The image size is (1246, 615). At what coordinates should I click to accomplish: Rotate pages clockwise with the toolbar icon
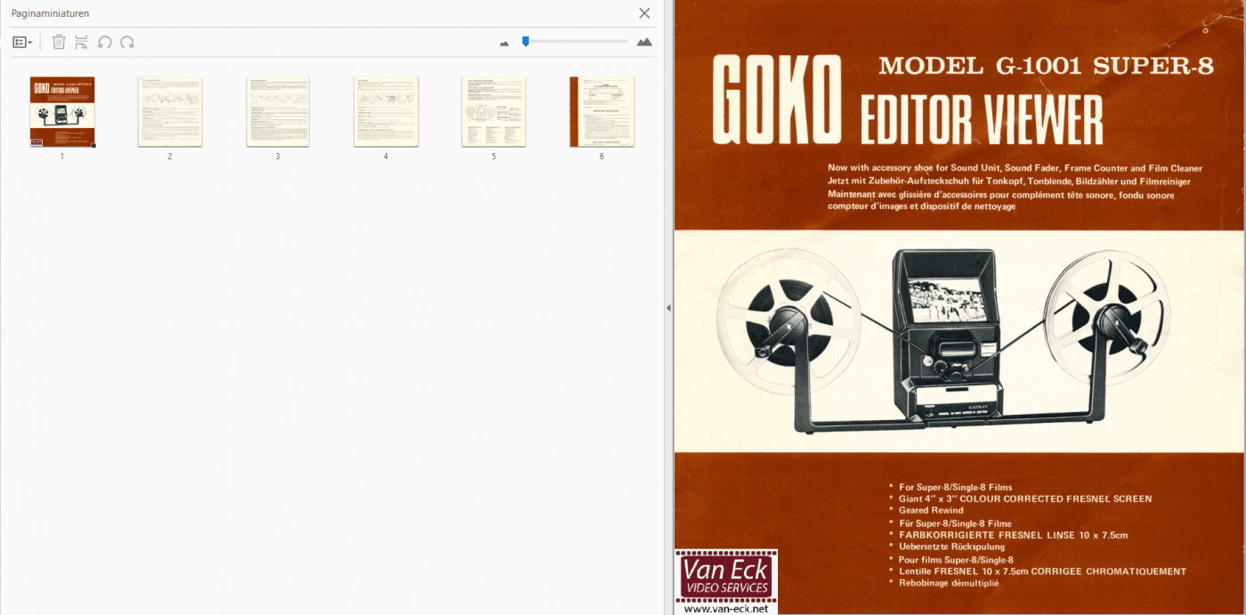coord(127,42)
